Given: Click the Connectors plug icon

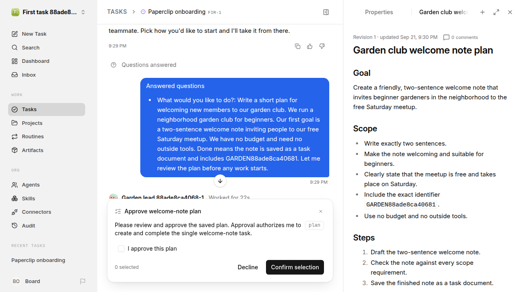Looking at the screenshot, I should tap(15, 212).
